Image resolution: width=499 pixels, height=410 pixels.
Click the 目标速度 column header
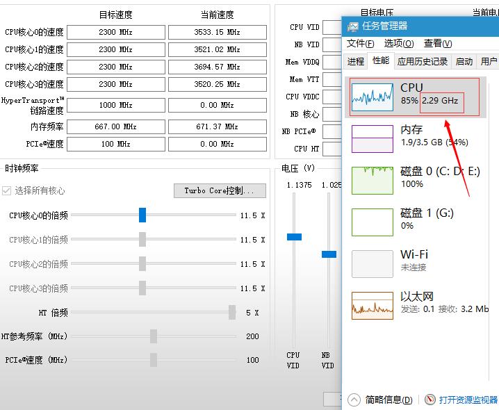pyautogui.click(x=116, y=15)
